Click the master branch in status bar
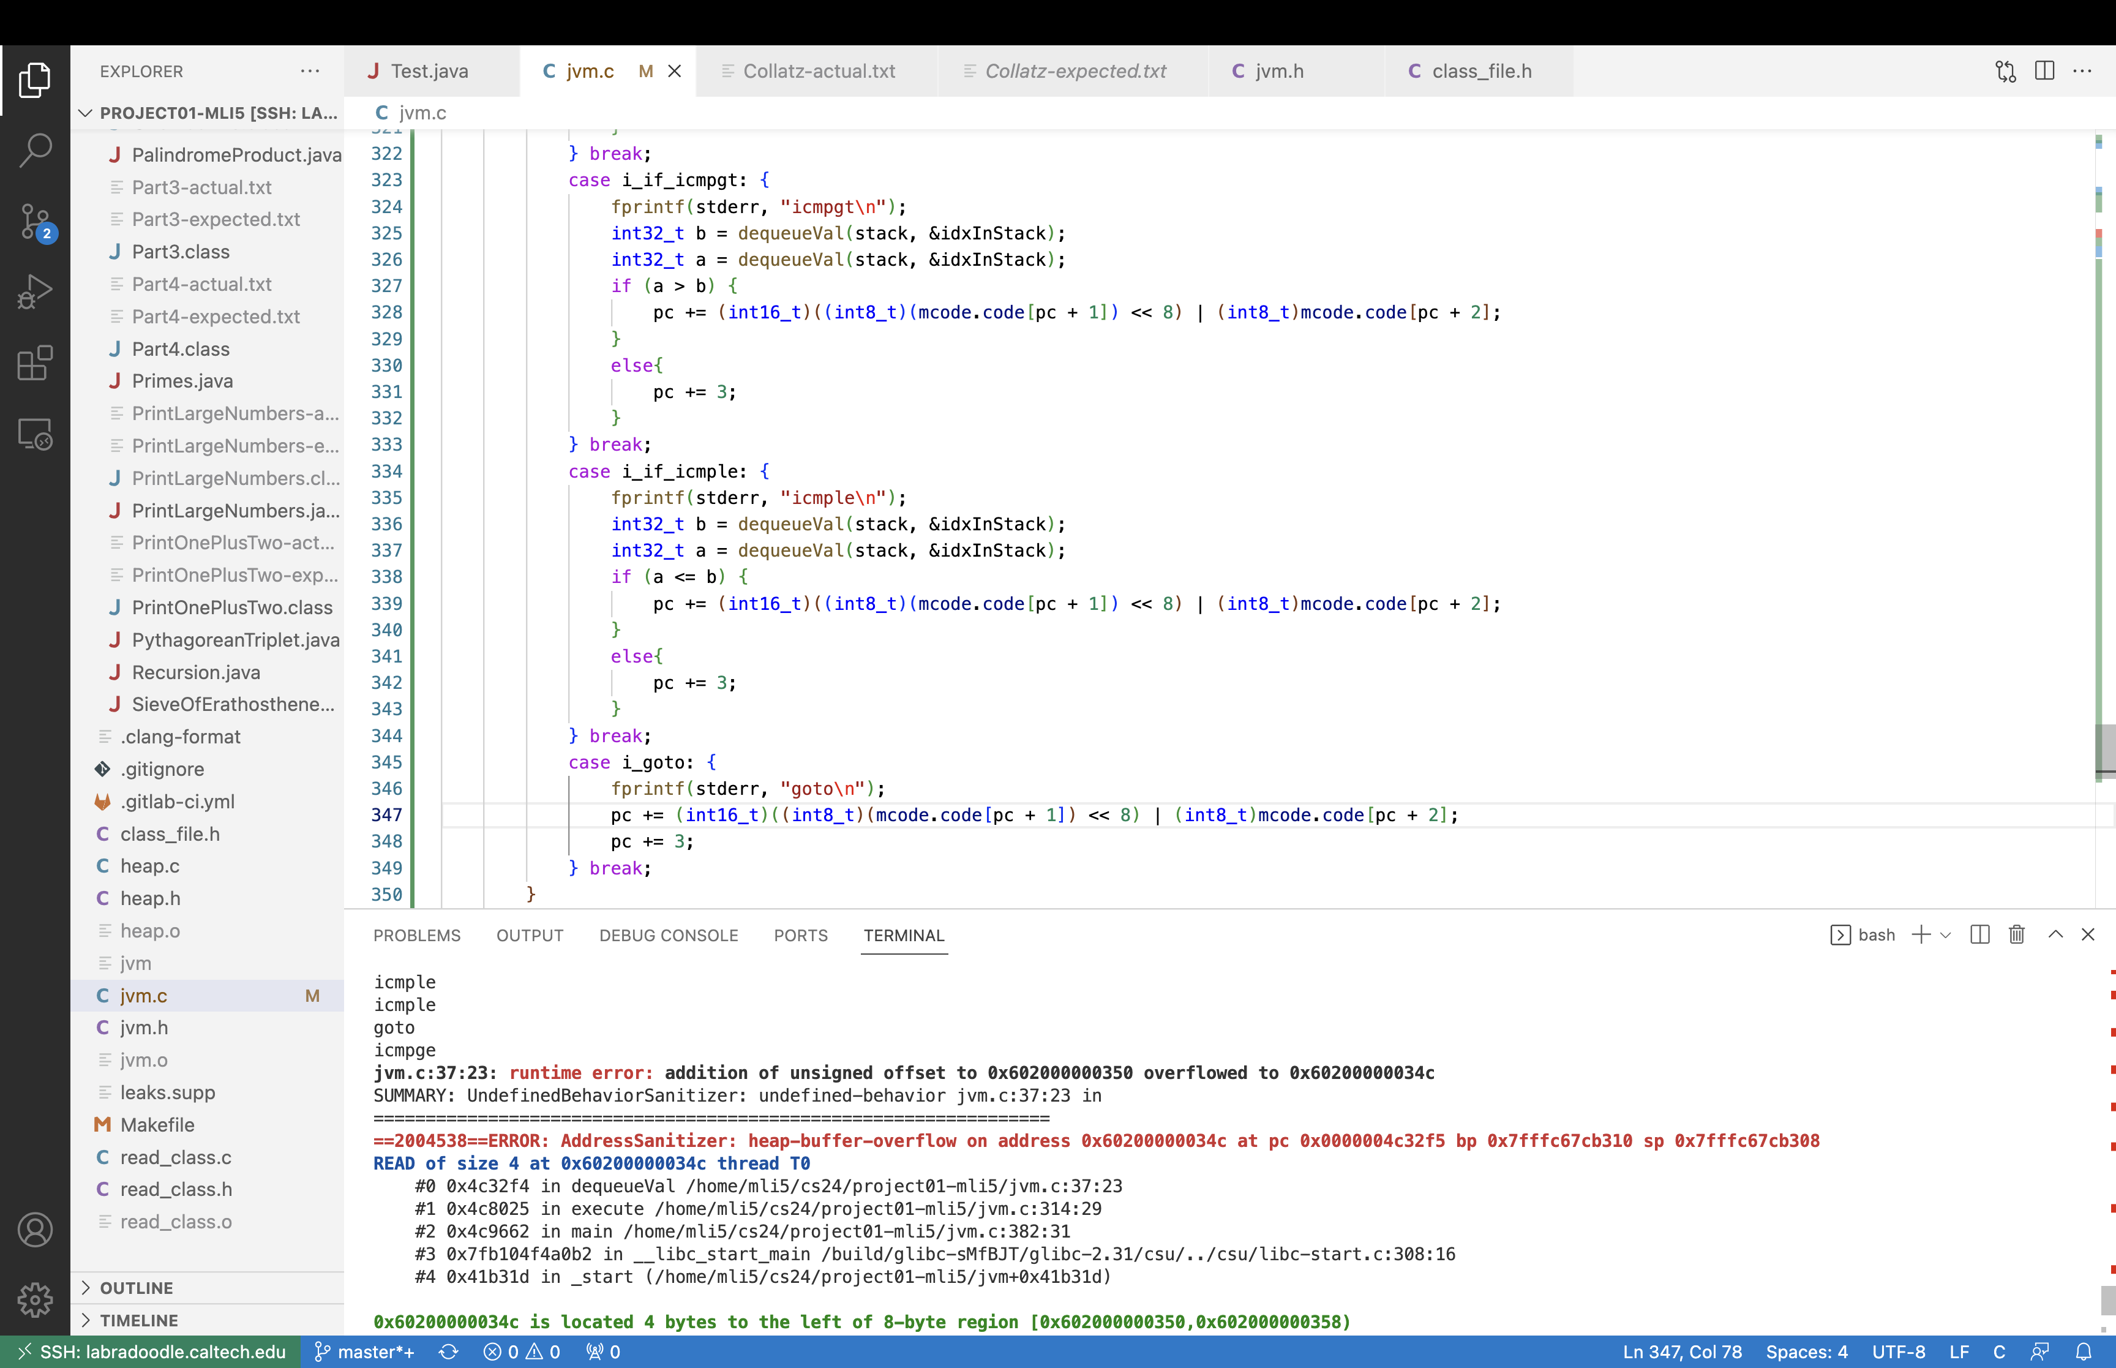 tap(365, 1351)
